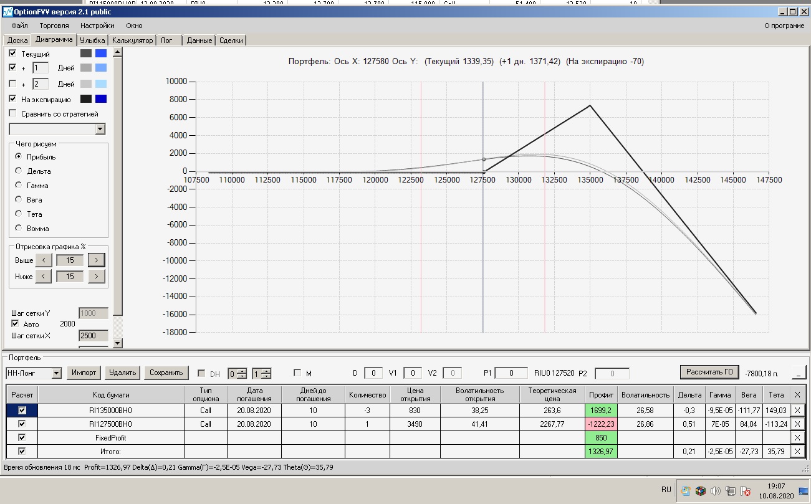Click the profit cell 1699,2

(x=602, y=410)
